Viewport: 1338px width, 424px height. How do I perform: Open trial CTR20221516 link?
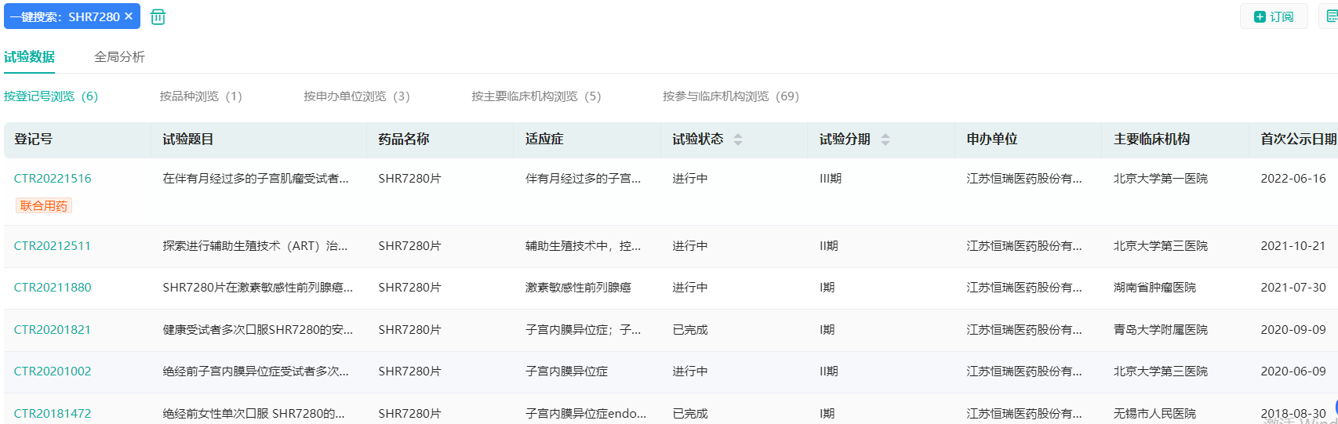(x=53, y=179)
